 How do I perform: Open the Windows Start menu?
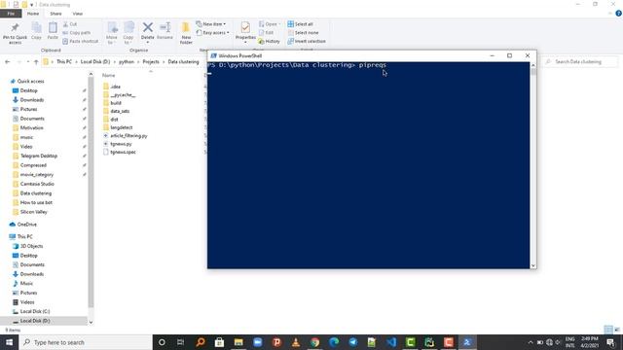9,342
